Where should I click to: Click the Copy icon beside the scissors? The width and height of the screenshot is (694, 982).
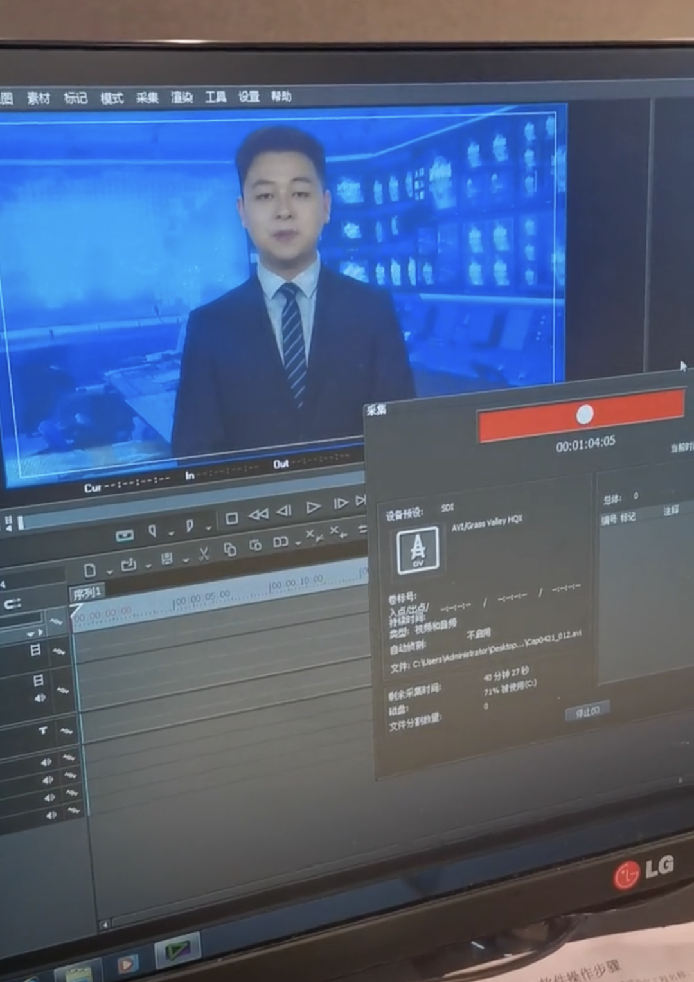click(x=230, y=549)
